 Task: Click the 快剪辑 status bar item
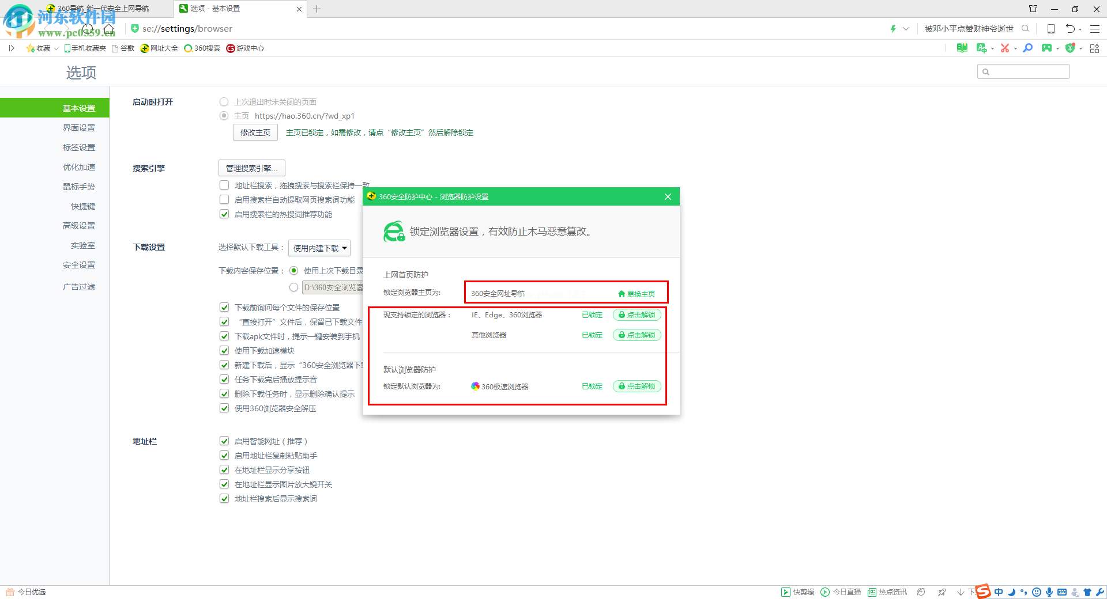pos(797,592)
